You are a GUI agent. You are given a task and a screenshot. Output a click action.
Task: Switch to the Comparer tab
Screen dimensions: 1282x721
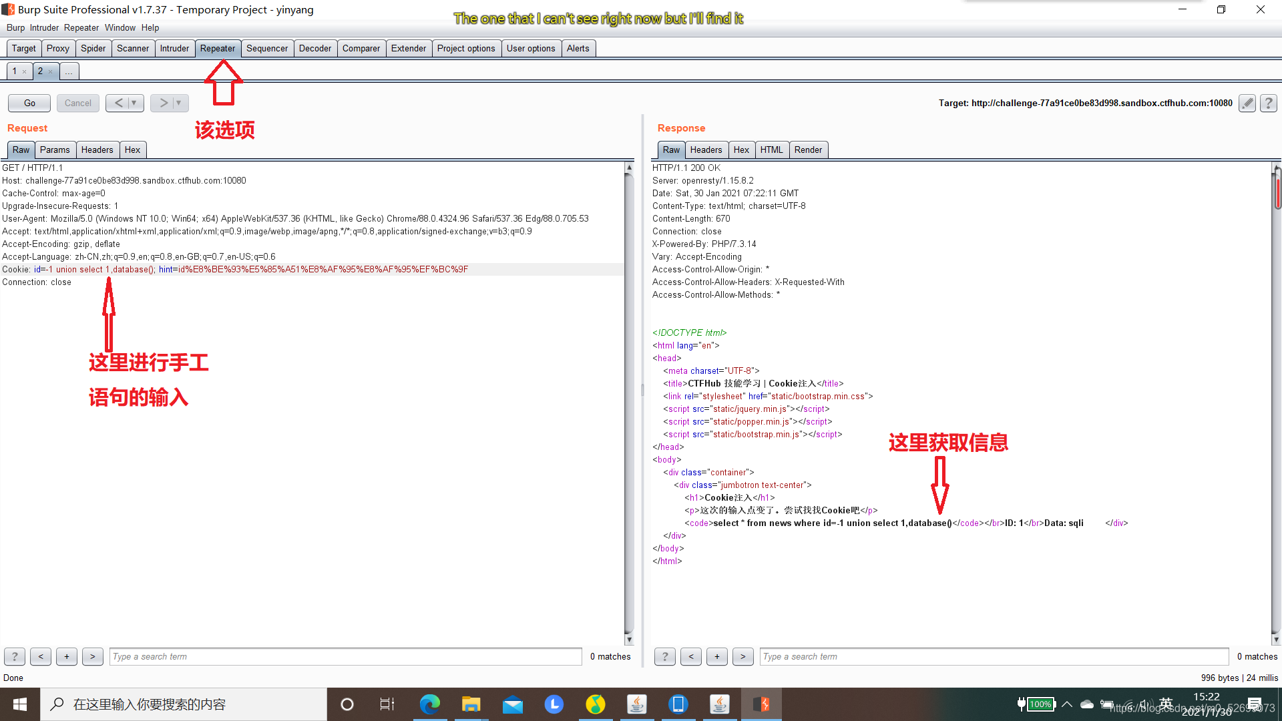point(361,49)
